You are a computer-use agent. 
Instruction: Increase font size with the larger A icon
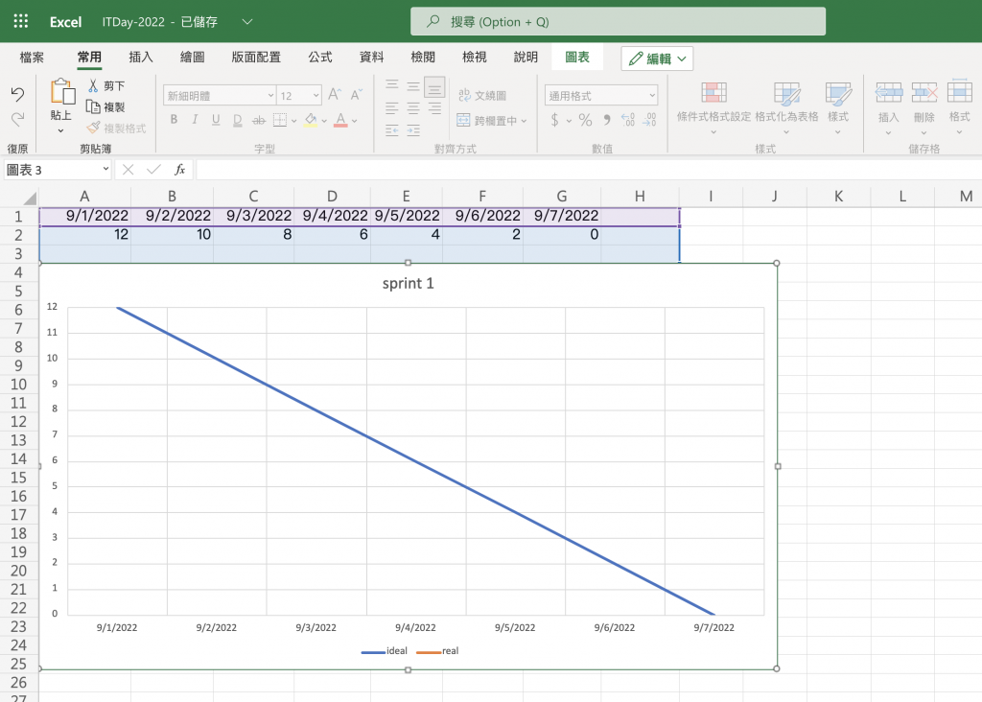[x=335, y=95]
